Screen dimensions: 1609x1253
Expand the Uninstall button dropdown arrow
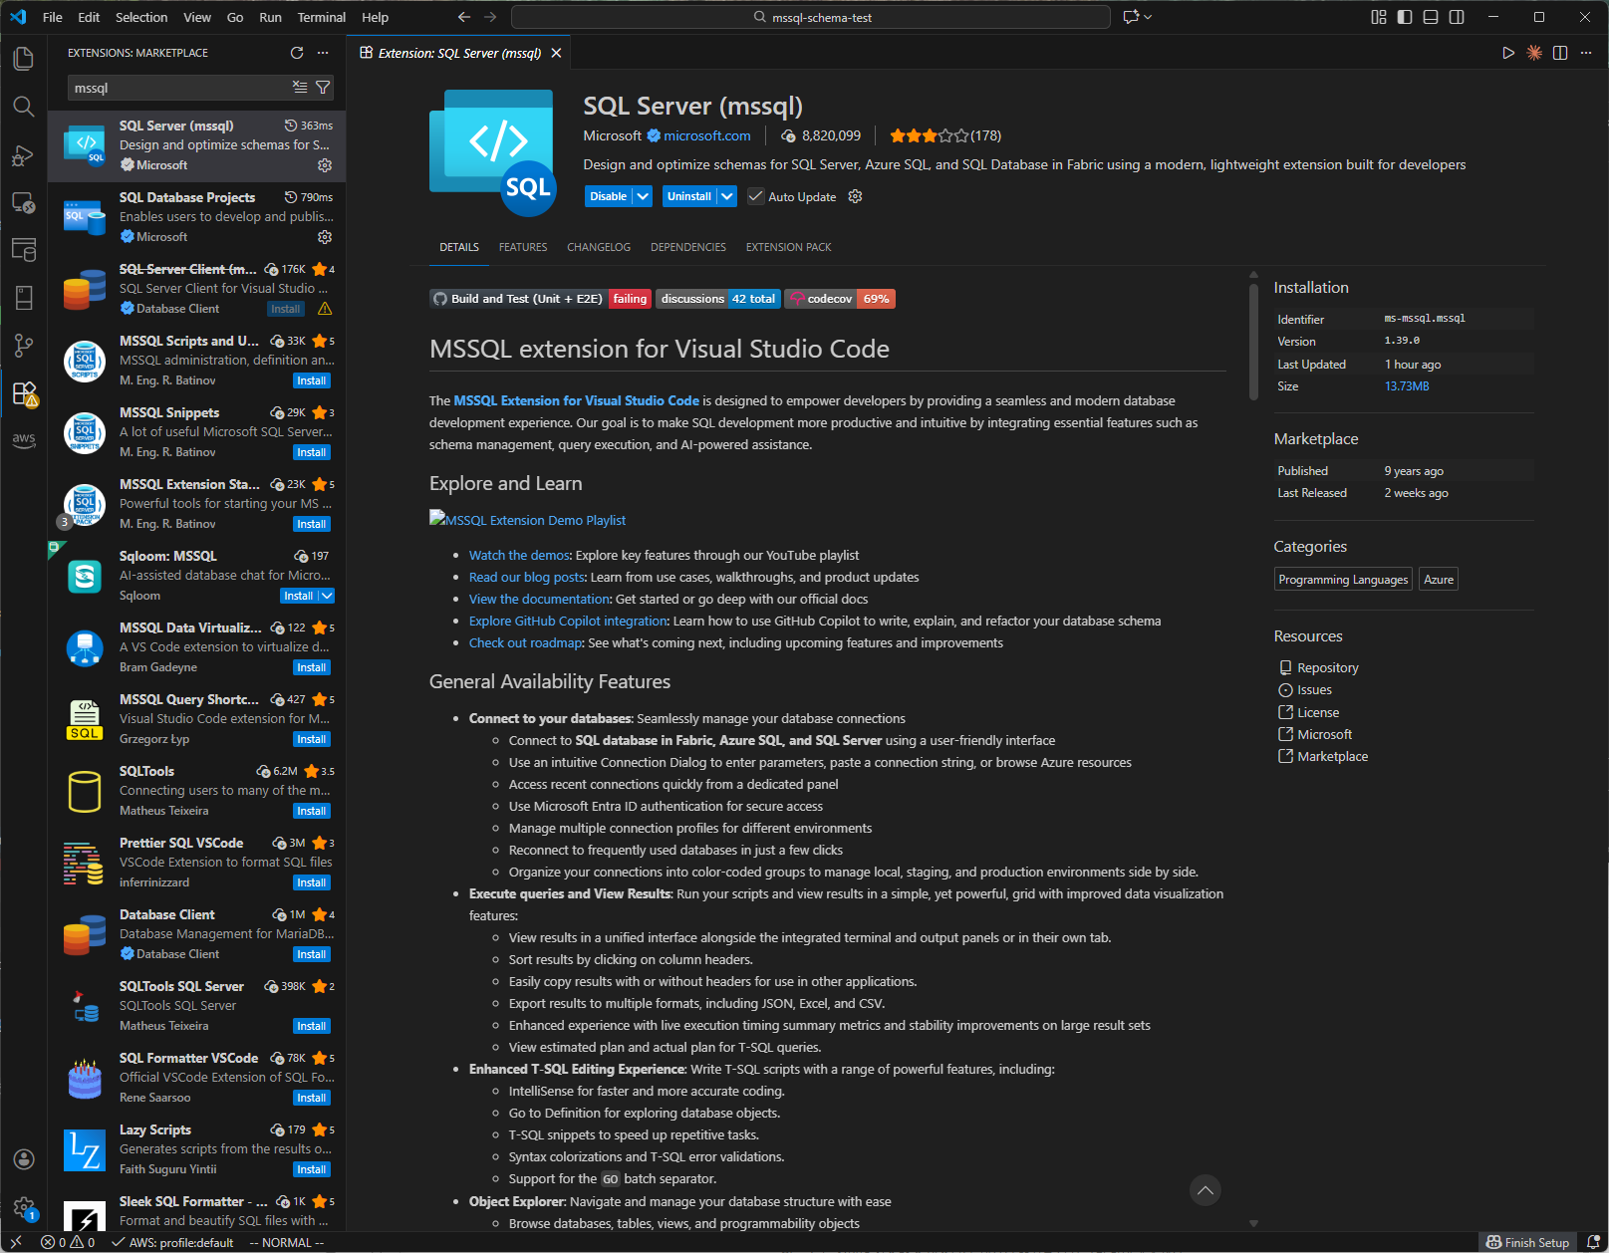(727, 196)
